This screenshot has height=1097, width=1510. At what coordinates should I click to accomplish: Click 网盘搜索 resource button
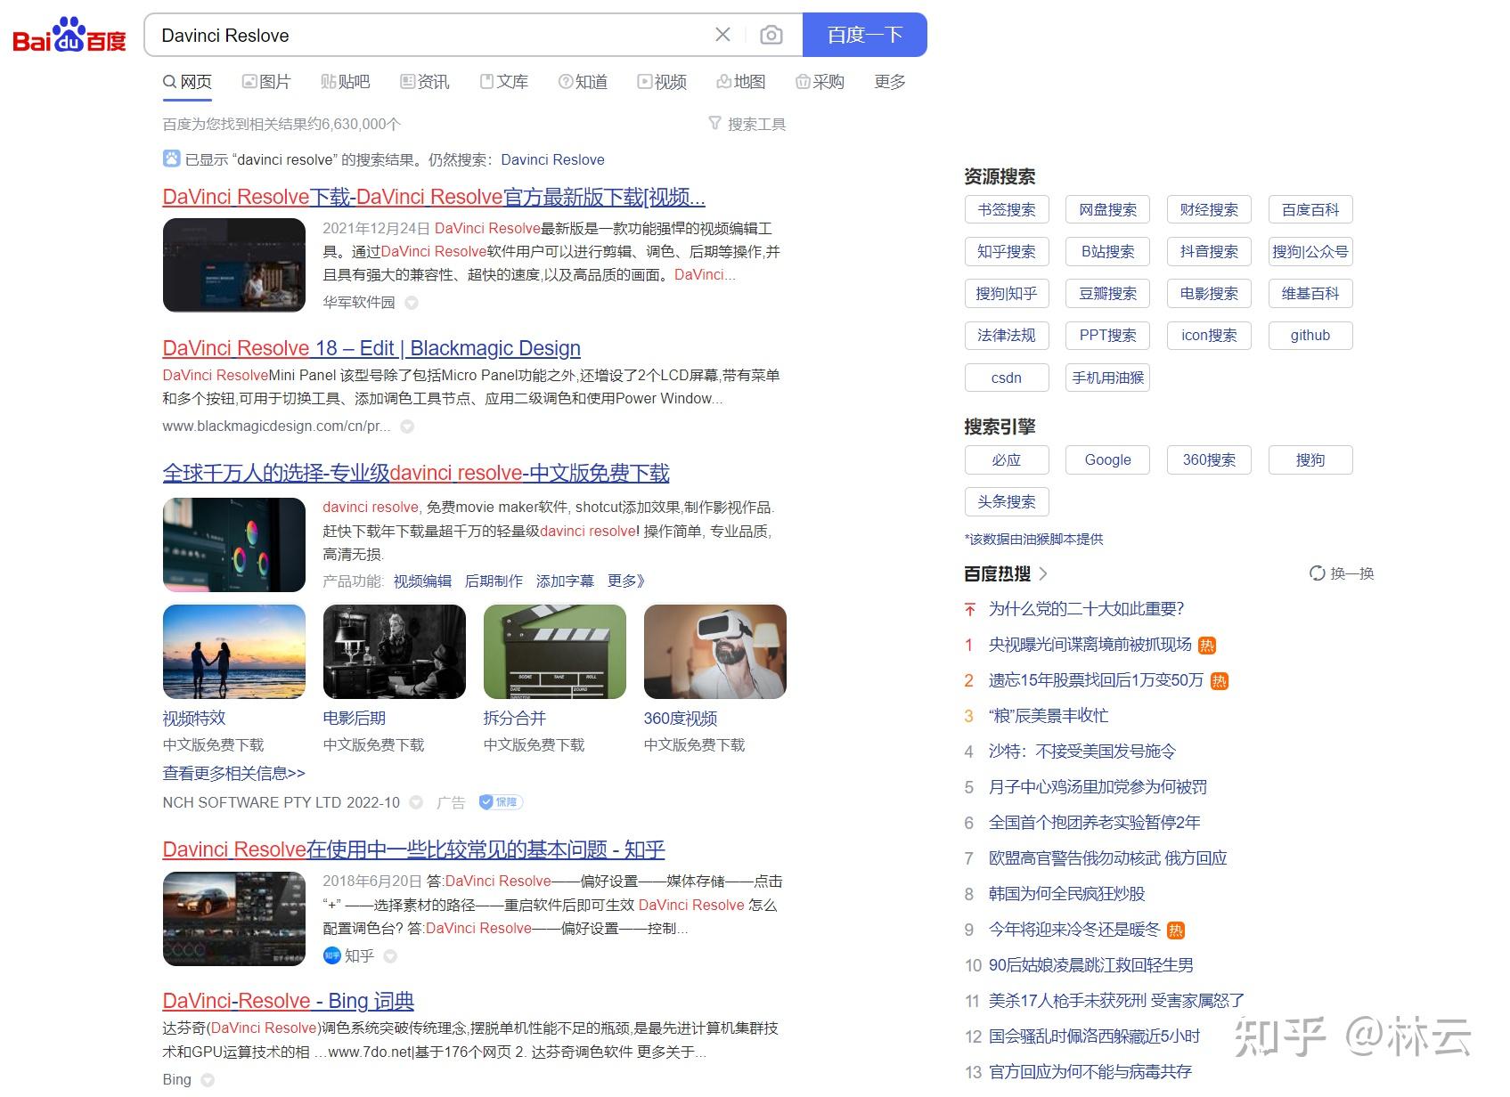pos(1107,210)
